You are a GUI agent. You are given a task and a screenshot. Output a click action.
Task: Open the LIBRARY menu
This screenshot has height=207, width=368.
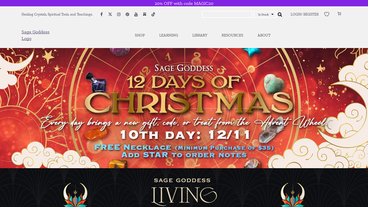point(200,35)
